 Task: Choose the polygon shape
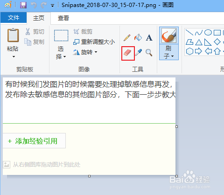click(189, 42)
